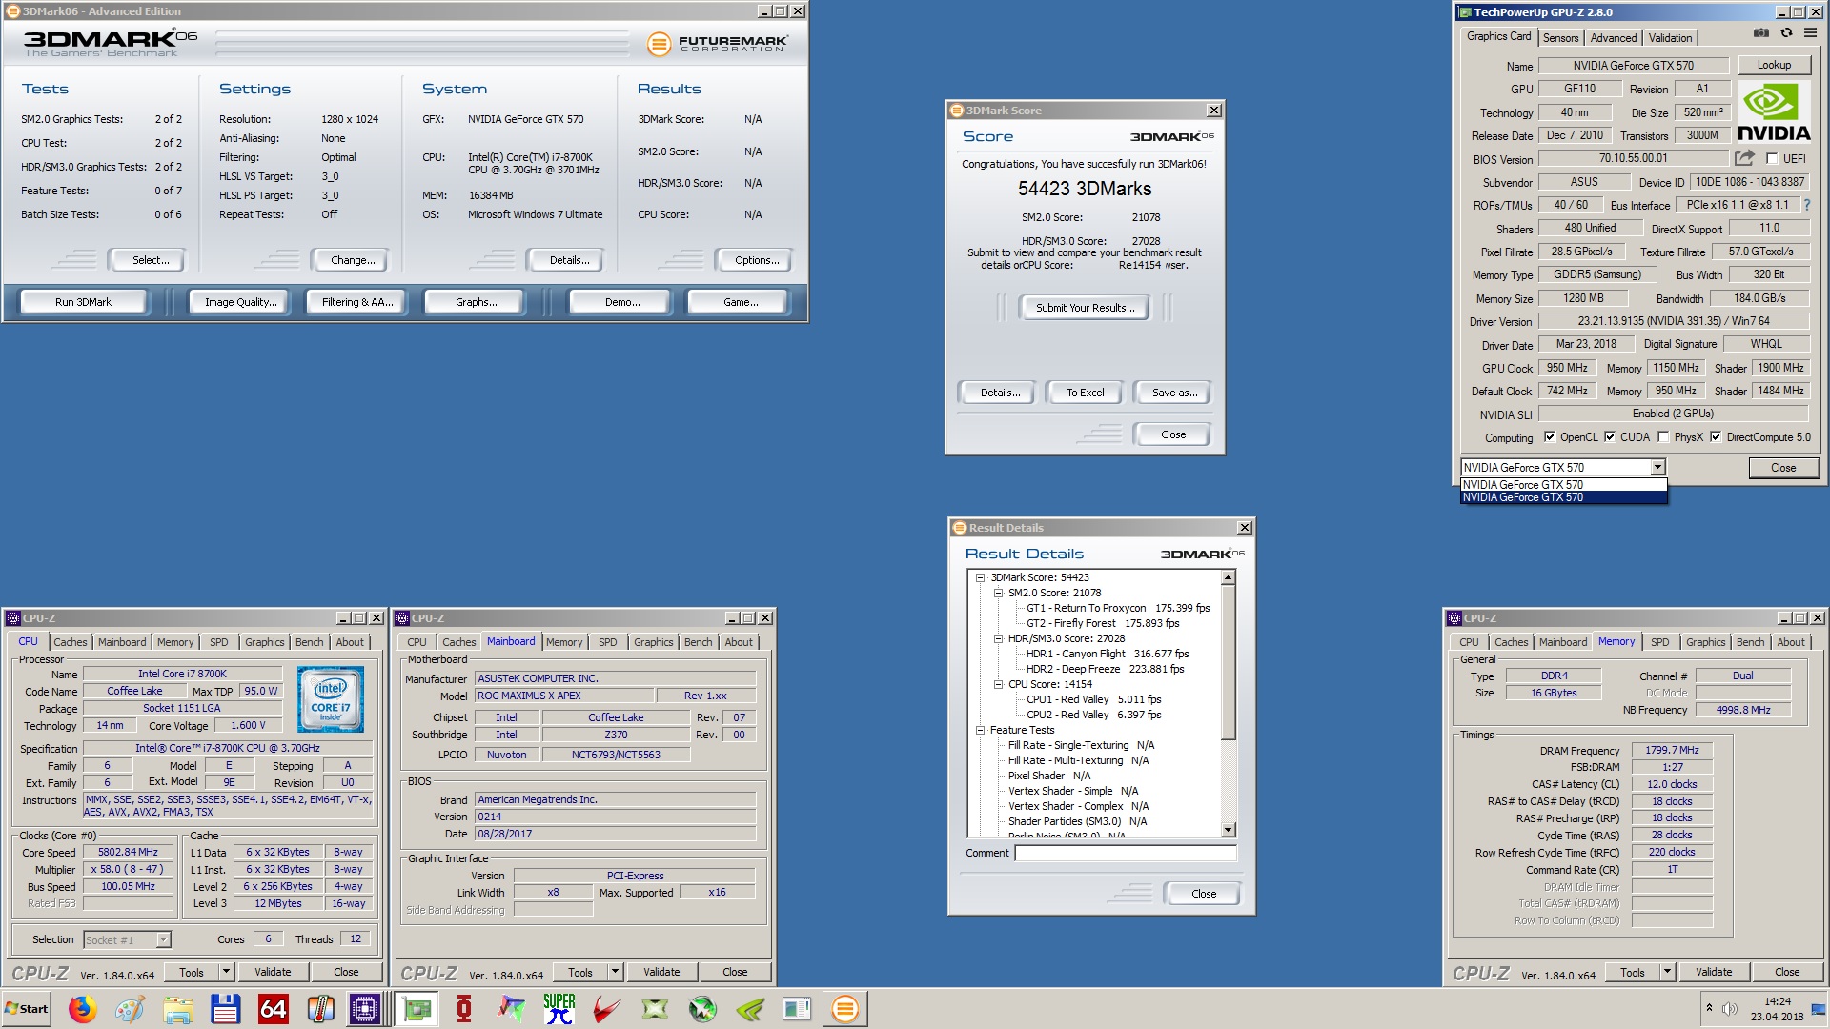
Task: Toggle DirectCompute 5.0 checkbox
Action: (x=1716, y=437)
